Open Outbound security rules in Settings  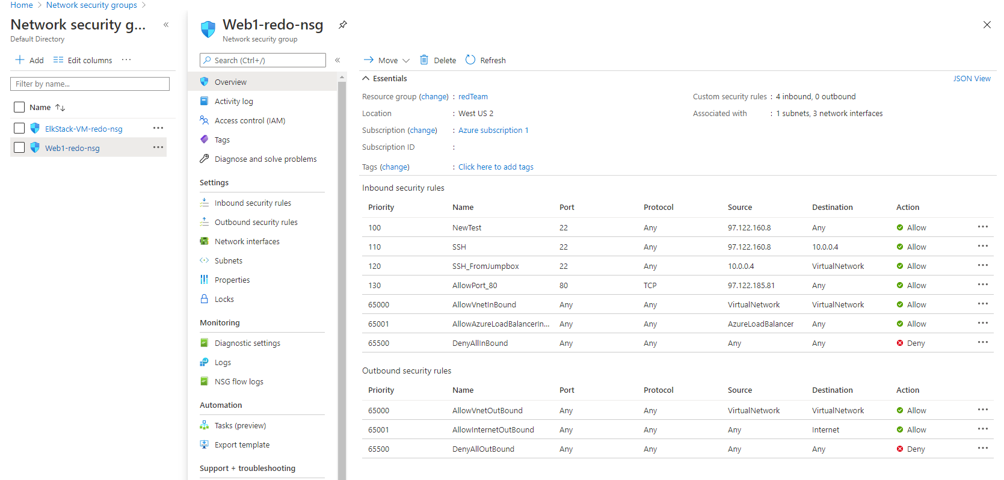point(256,223)
